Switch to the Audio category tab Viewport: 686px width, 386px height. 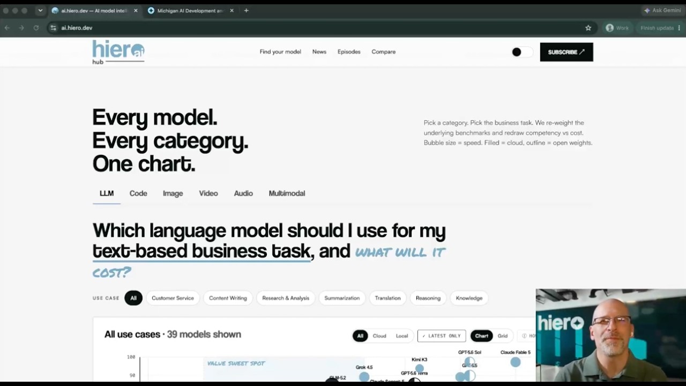point(243,194)
